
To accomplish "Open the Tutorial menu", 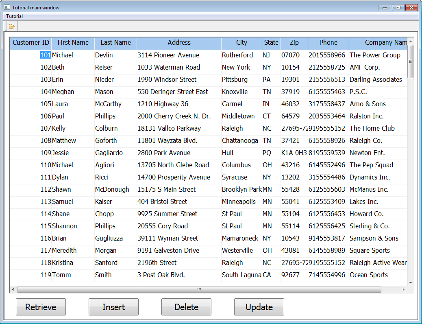I will click(15, 16).
